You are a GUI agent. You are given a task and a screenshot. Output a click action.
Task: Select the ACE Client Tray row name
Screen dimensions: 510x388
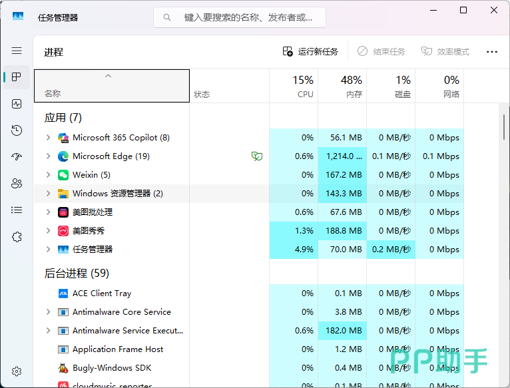pos(102,293)
